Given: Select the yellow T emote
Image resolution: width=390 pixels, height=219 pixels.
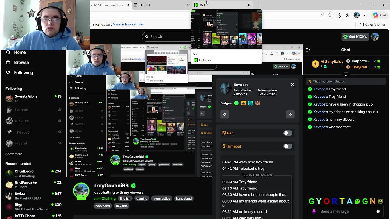Looking at the screenshot, I should [x=342, y=201].
